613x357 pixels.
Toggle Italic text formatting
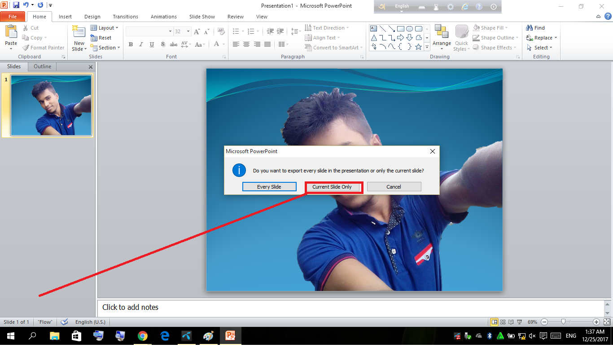point(141,44)
